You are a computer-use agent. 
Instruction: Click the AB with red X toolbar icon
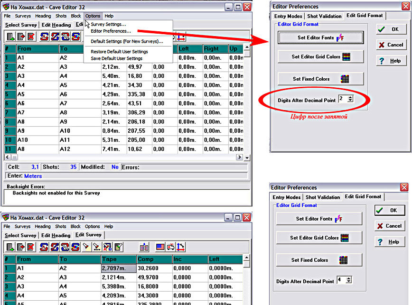pos(108,247)
